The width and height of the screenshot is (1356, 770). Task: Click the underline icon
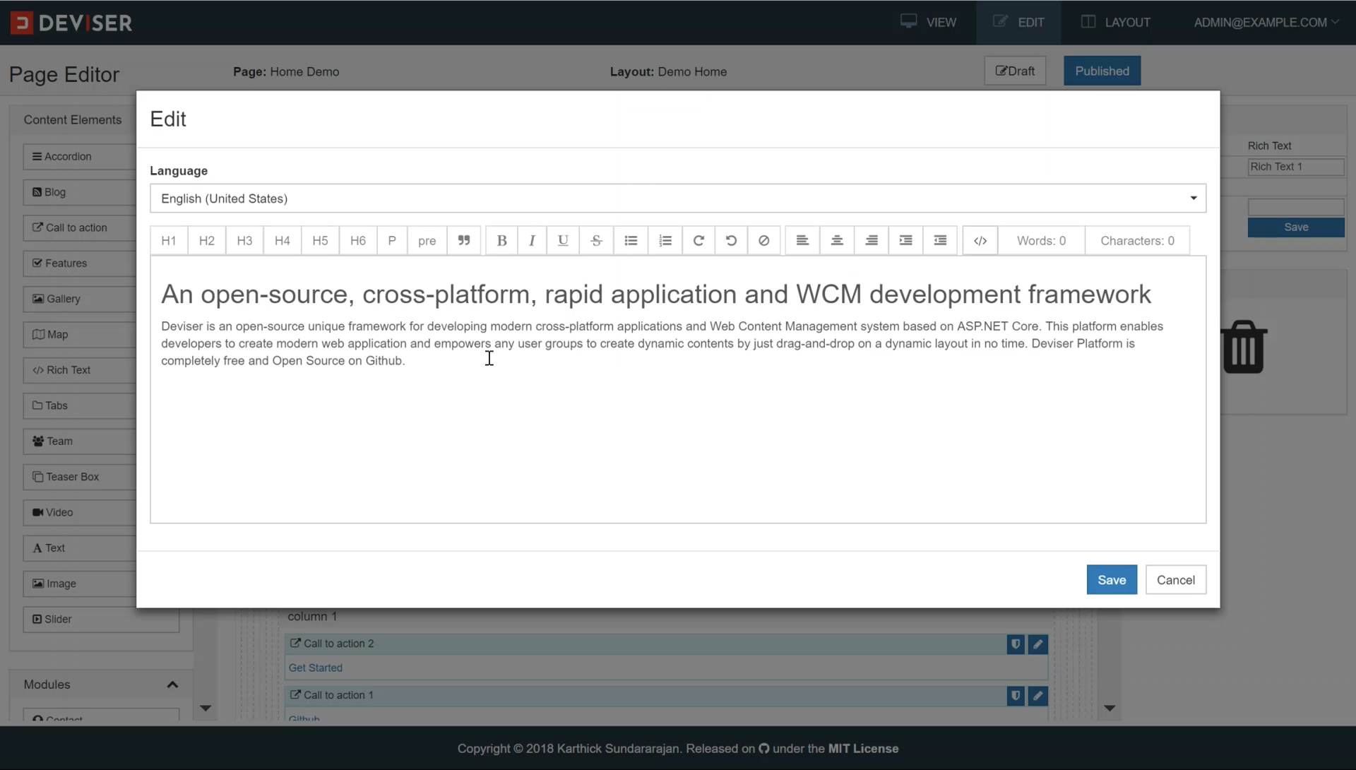click(563, 241)
